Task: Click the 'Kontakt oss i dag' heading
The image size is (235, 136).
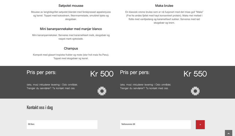Action: point(40,108)
